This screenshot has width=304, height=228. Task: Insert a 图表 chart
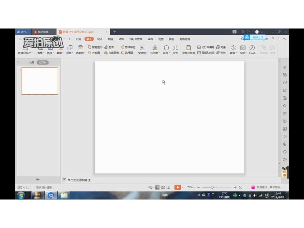coord(109,47)
